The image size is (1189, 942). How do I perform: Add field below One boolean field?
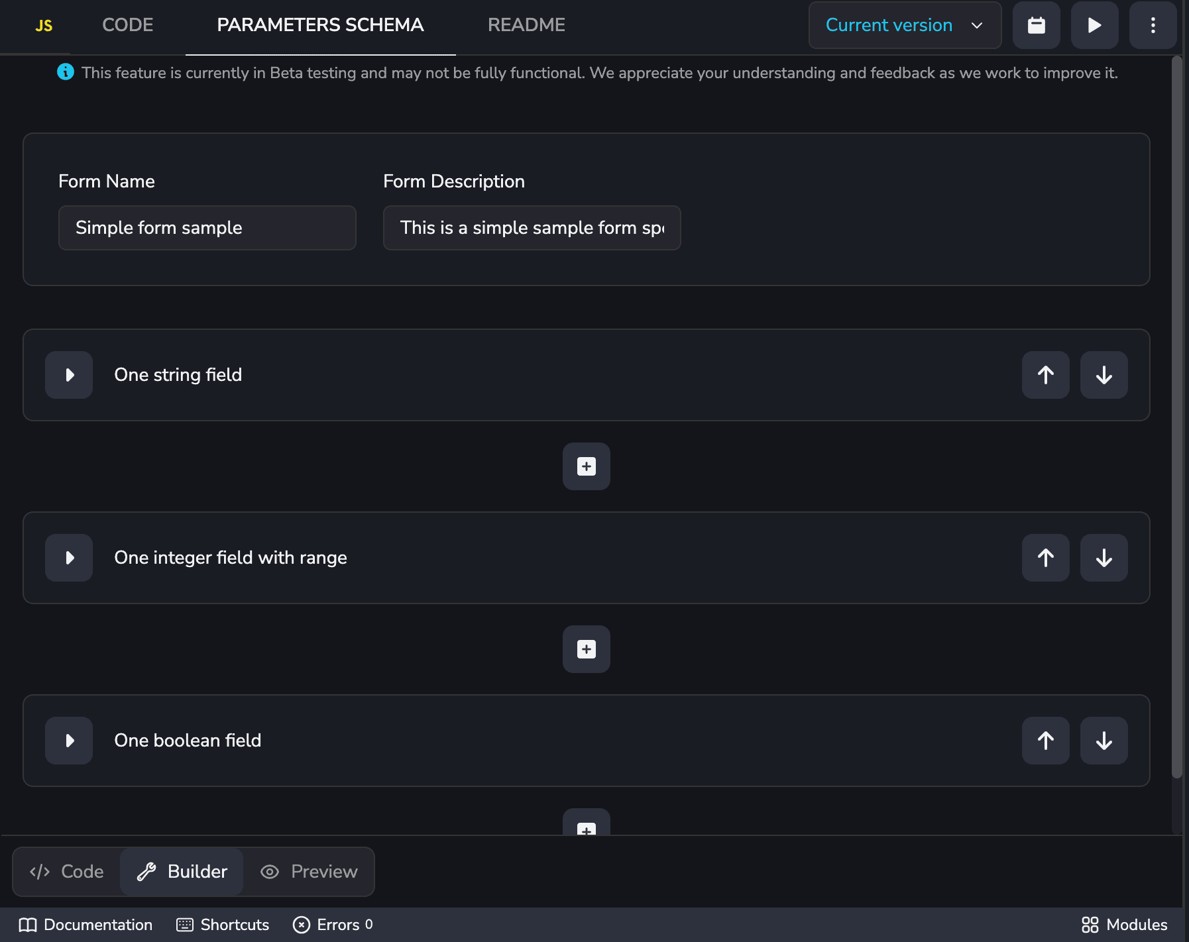tap(587, 823)
